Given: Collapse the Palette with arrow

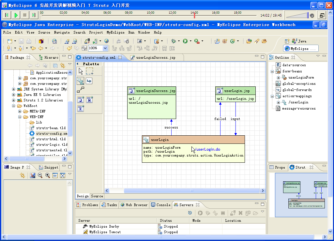Looking at the screenshot, I should pos(78,64).
